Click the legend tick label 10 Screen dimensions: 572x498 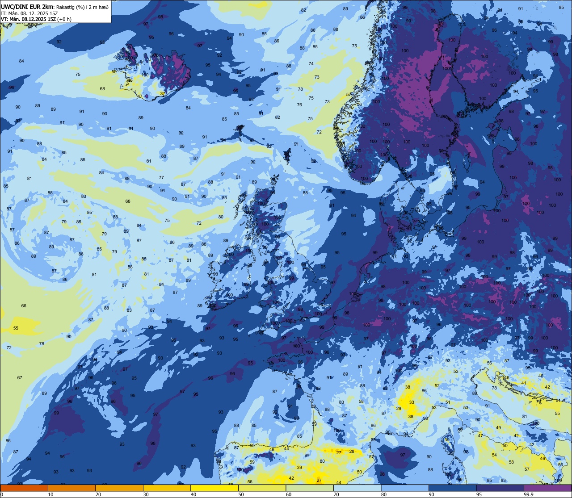(x=50, y=494)
